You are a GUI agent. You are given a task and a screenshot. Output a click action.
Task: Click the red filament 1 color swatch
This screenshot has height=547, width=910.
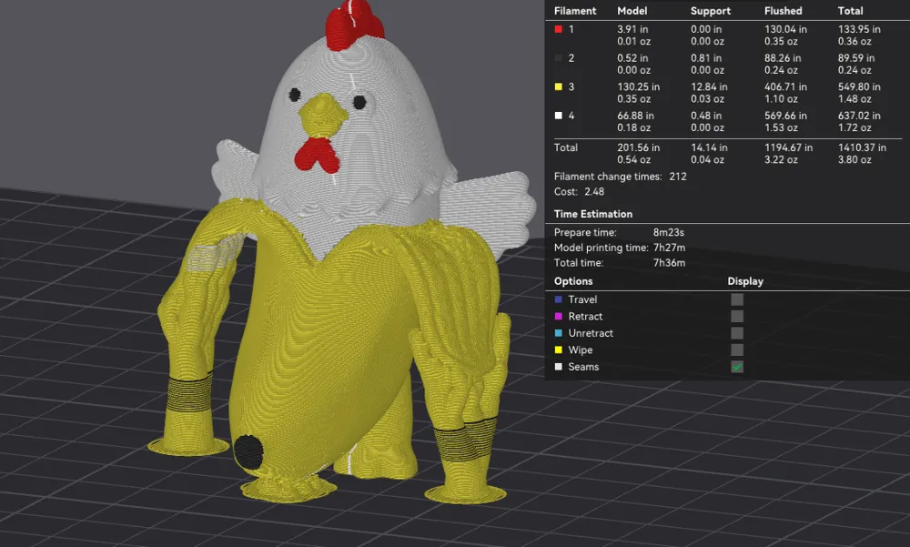tap(559, 29)
